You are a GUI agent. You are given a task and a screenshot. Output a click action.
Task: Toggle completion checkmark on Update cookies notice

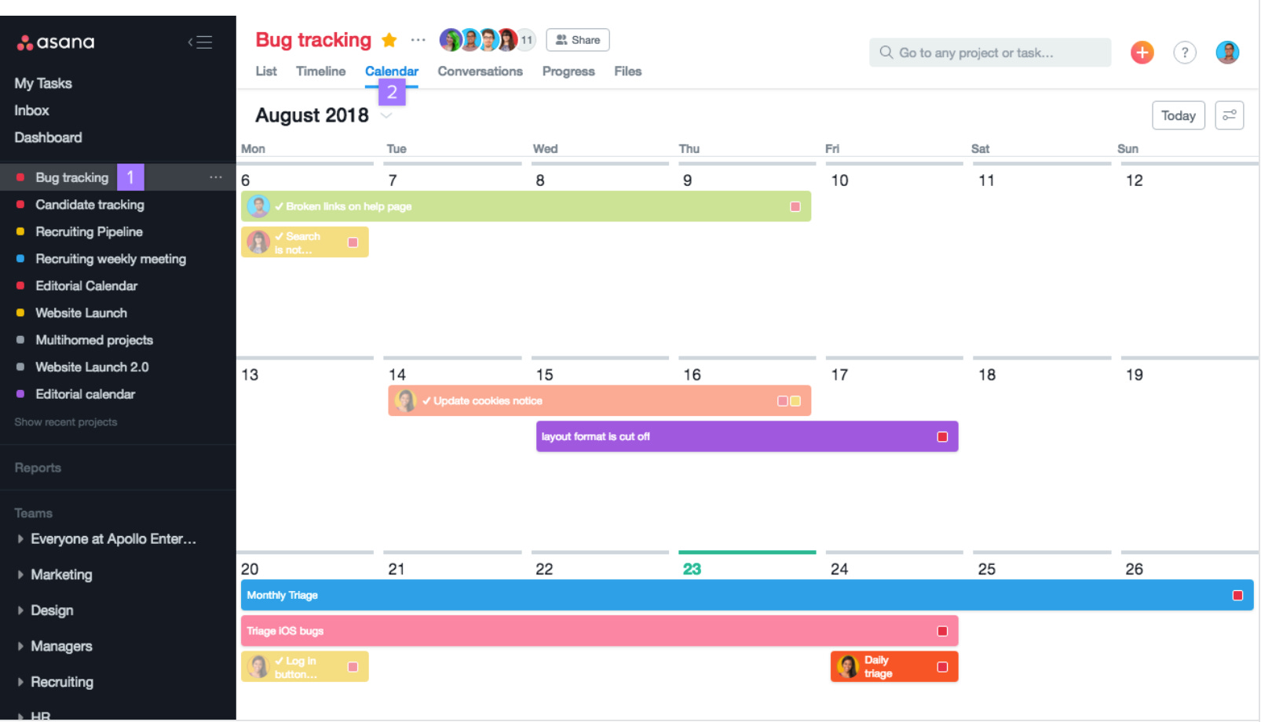426,401
